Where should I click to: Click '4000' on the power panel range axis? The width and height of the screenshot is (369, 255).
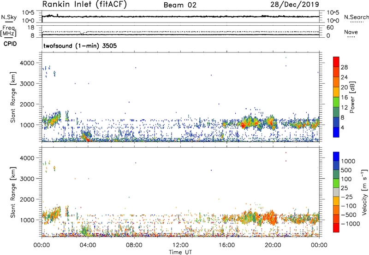pos(27,63)
